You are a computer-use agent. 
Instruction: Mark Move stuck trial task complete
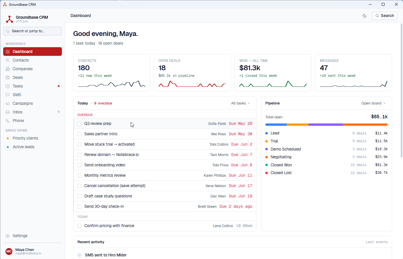point(79,144)
